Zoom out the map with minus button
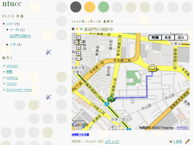 [x=79, y=58]
